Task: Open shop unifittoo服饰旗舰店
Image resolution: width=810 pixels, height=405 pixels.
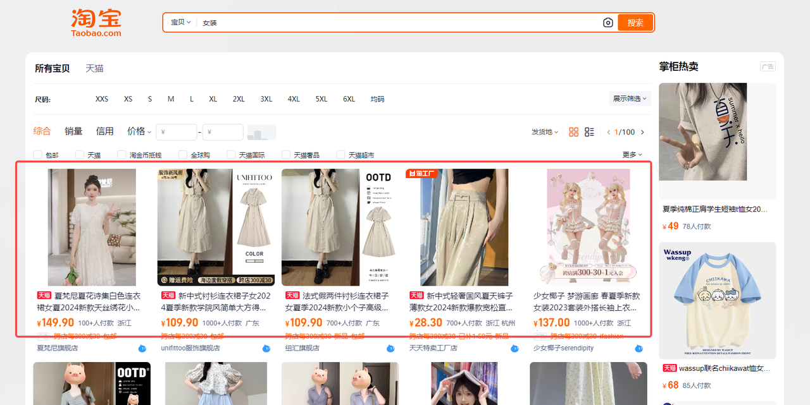Action: [x=190, y=348]
